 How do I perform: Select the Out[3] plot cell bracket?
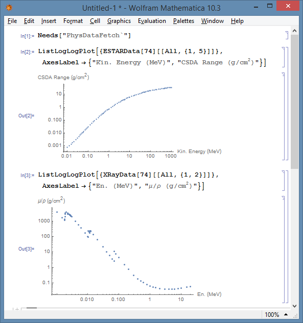(283, 250)
